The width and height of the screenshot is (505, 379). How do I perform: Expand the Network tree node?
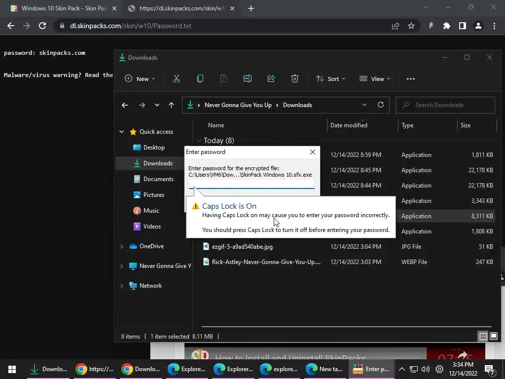122,286
